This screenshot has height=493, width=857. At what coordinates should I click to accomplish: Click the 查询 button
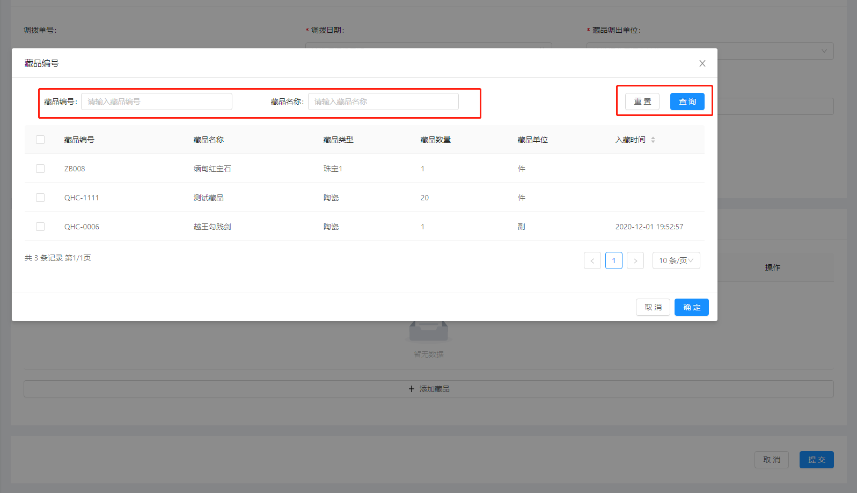[687, 102]
